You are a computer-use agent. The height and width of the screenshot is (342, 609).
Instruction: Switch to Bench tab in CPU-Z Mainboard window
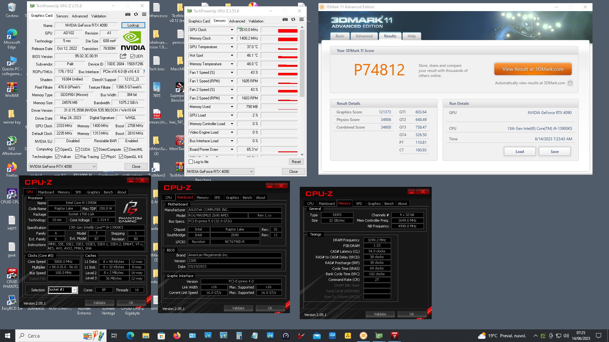247,198
